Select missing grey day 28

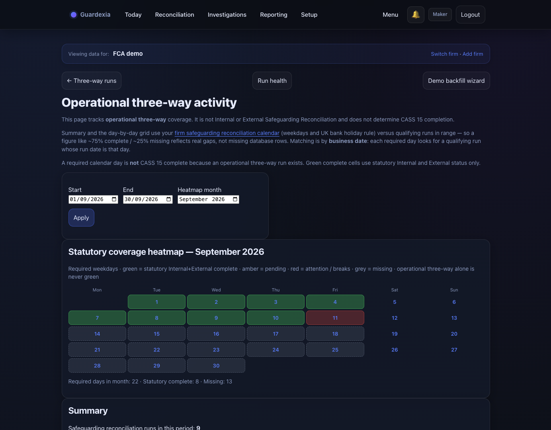tap(97, 365)
